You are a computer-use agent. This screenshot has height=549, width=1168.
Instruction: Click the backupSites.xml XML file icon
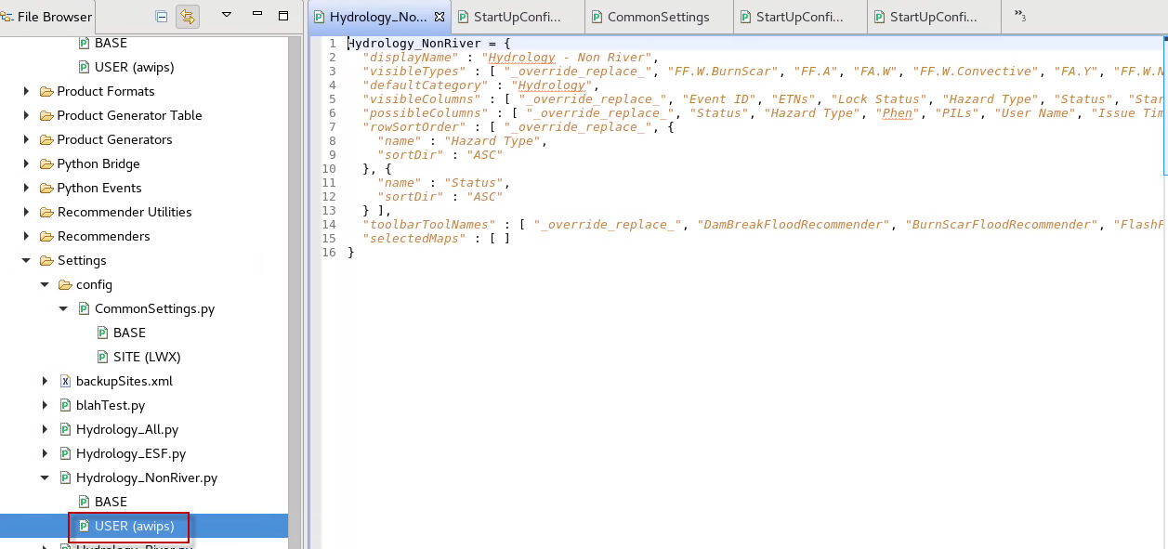(65, 381)
